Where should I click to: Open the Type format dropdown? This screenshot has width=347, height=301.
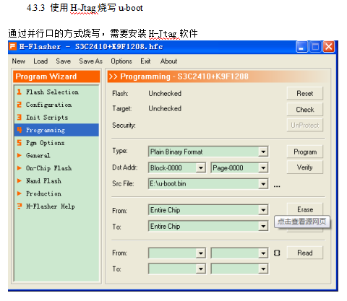[263, 152]
